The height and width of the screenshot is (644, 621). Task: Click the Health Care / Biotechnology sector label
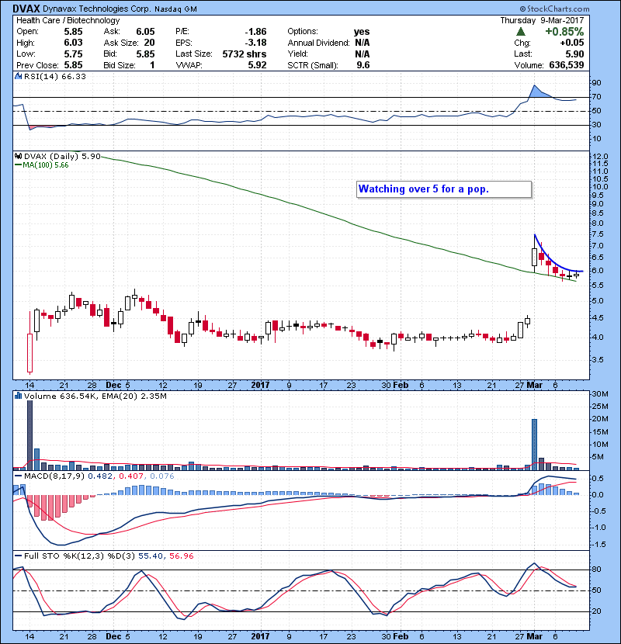[68, 20]
